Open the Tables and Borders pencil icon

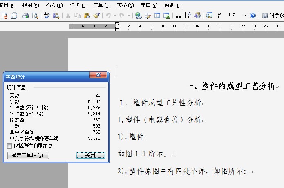(148, 16)
